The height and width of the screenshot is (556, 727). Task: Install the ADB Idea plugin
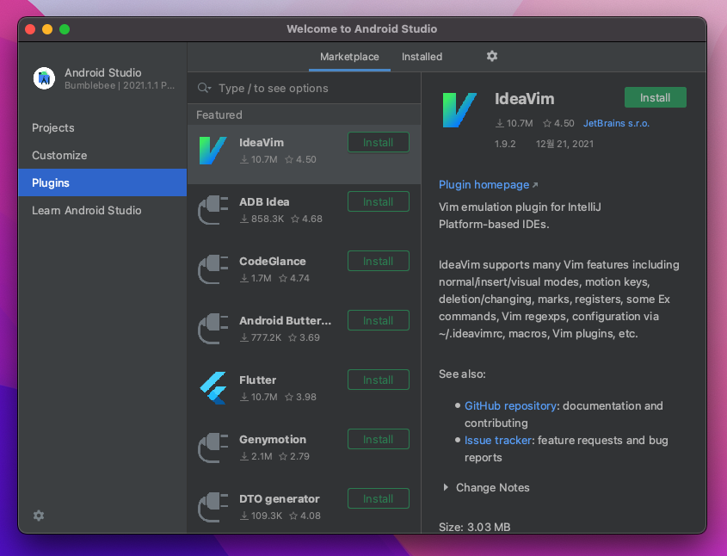[x=379, y=201]
